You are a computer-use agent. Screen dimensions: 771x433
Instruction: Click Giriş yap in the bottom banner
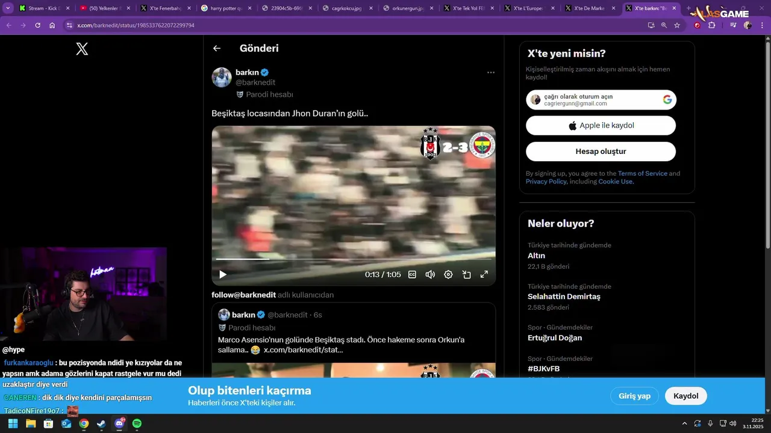(x=635, y=396)
